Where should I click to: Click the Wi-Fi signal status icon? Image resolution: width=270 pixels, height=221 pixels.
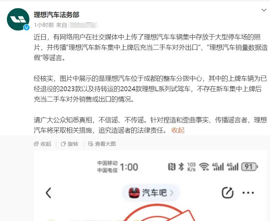coord(204,167)
